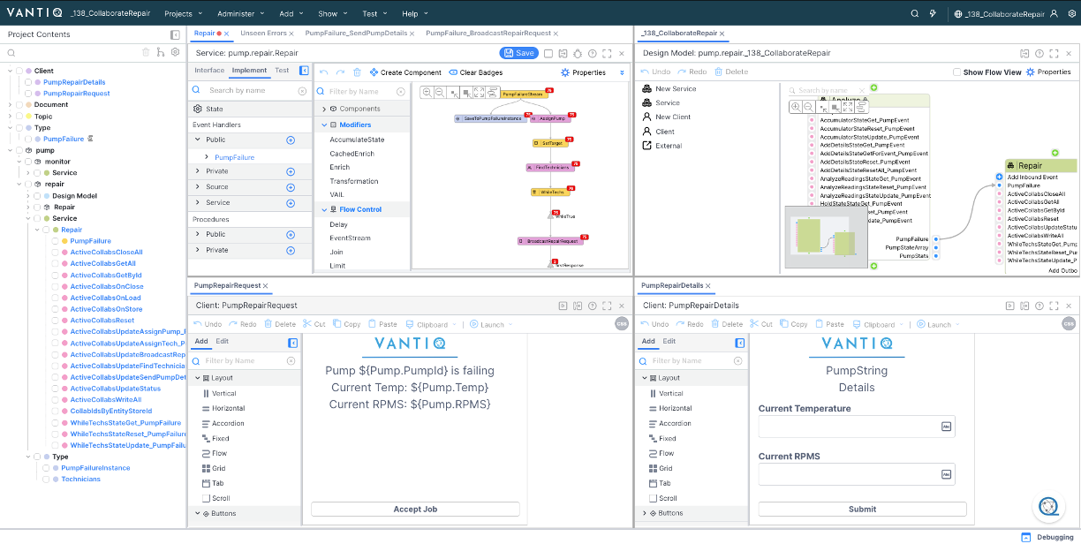
Task: Click the search icon in the top bar
Action: point(915,13)
